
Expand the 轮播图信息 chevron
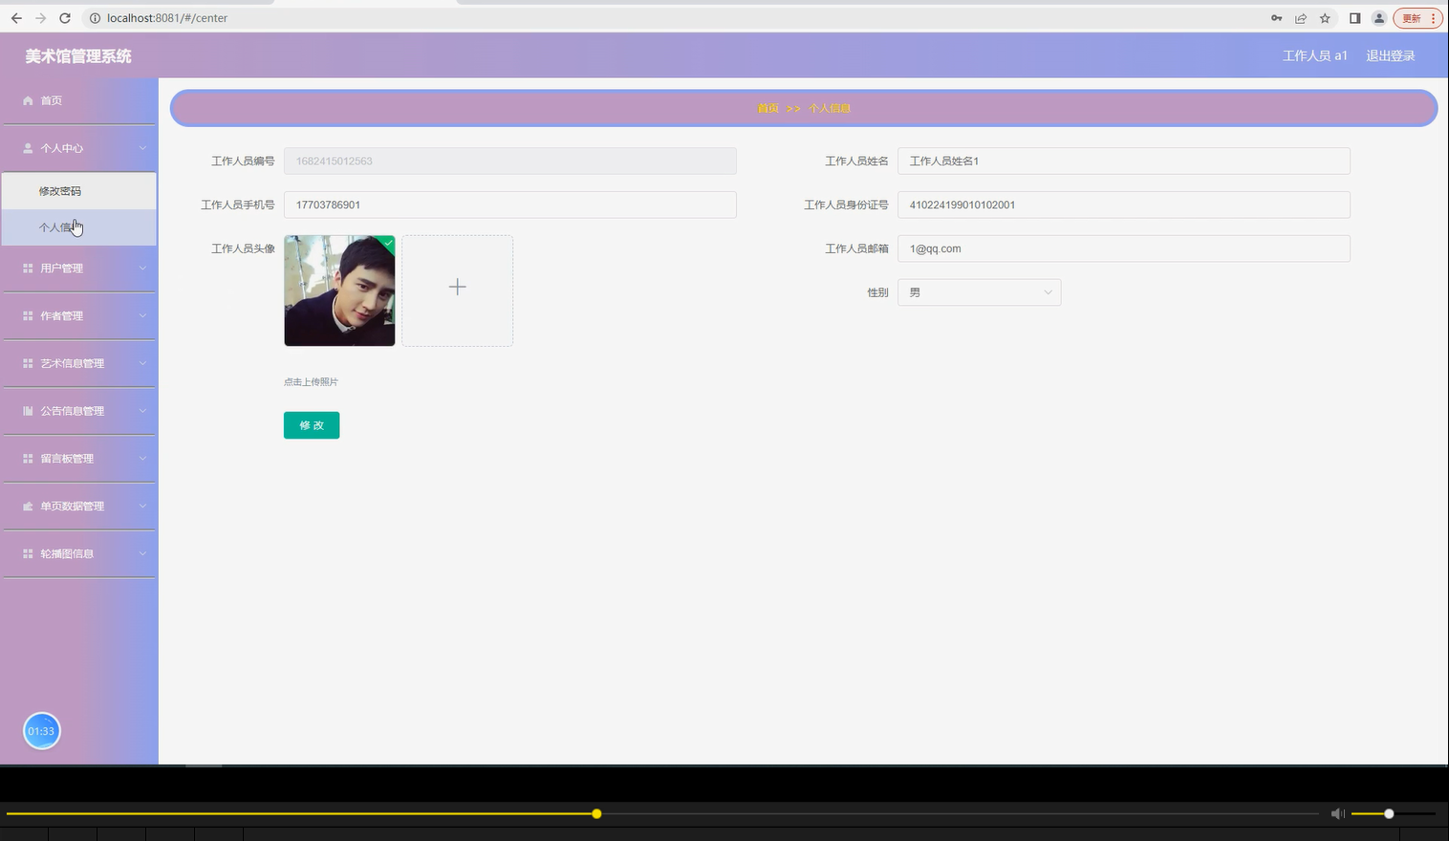click(x=142, y=554)
